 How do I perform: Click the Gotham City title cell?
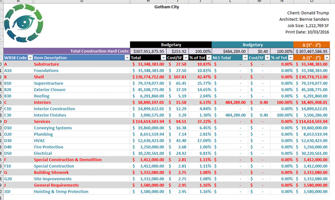coord(167,7)
